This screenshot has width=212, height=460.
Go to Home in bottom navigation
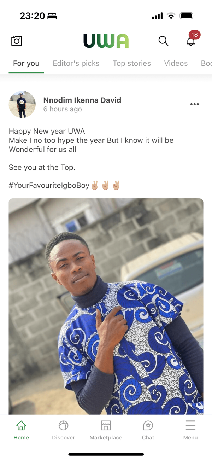[21, 430]
